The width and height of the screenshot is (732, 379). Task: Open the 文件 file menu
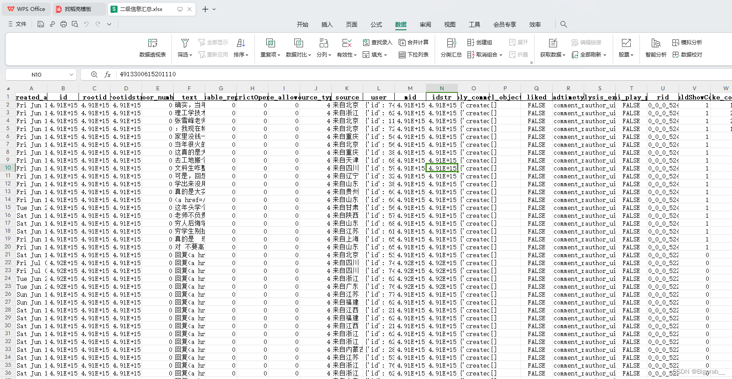(18, 25)
